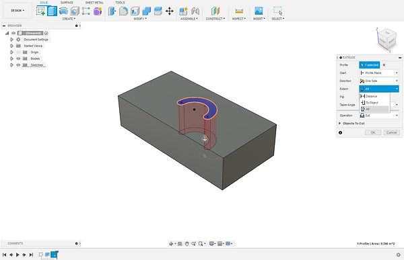Click the Insert image icon
Viewport: 404px width, 260px height.
tap(259, 11)
